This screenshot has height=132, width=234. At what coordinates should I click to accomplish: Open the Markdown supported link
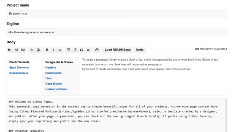tap(211, 49)
